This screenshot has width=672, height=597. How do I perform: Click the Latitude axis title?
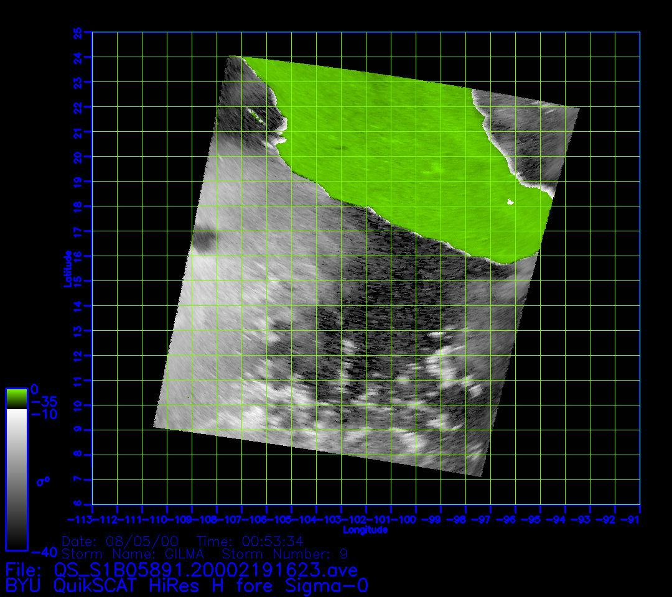coord(68,268)
